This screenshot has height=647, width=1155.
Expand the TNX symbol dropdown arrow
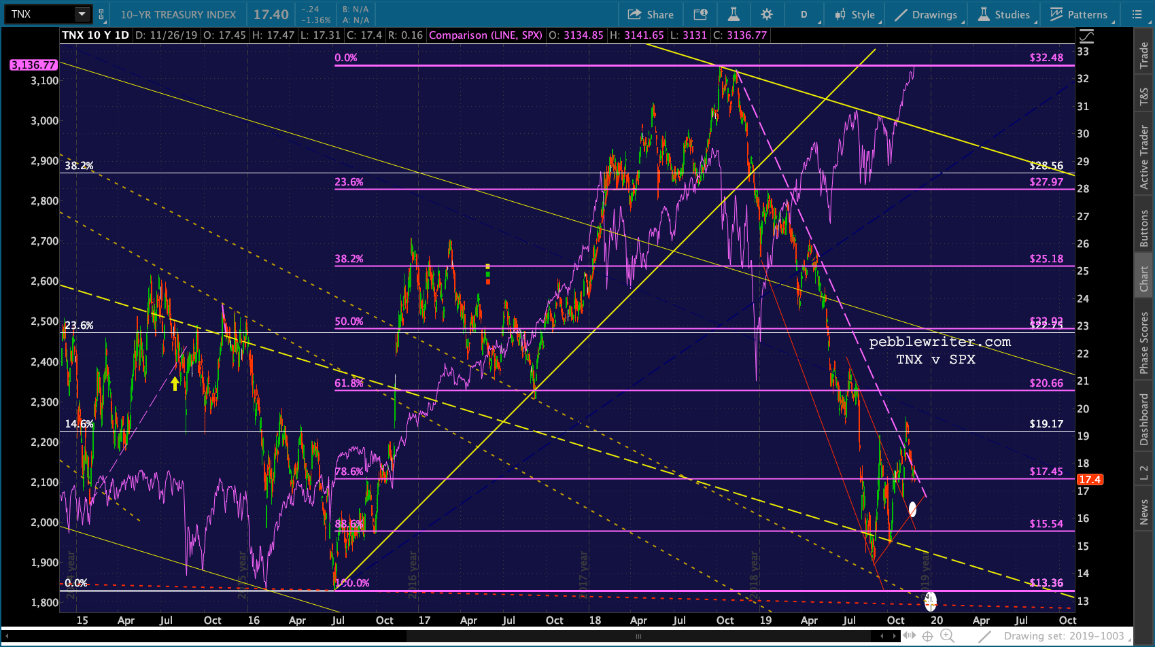click(x=82, y=14)
